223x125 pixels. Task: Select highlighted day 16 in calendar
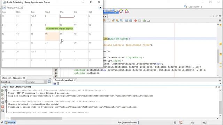pos(52,36)
